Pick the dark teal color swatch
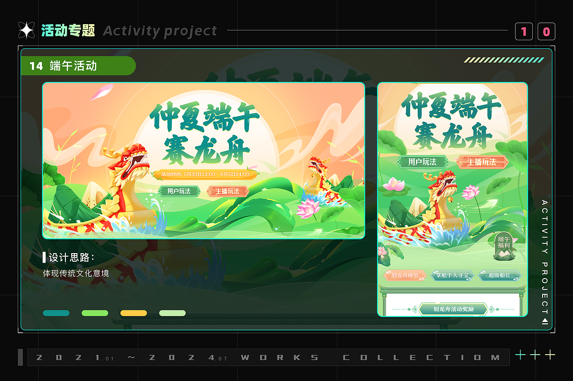Image resolution: width=573 pixels, height=381 pixels. pyautogui.click(x=56, y=313)
